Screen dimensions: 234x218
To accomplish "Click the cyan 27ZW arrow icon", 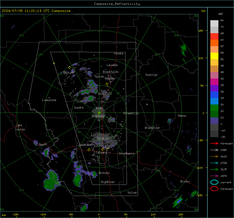I will [x=214, y=163].
